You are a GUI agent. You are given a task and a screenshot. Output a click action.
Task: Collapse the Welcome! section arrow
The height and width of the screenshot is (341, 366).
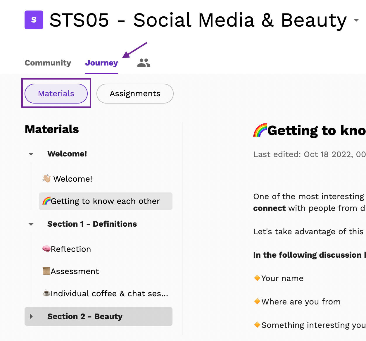tap(31, 154)
